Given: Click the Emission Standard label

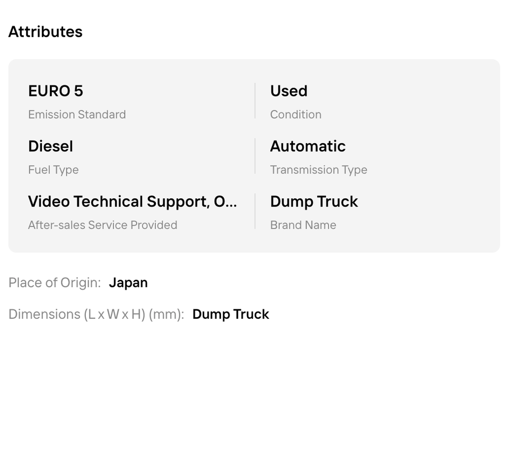Looking at the screenshot, I should (77, 115).
